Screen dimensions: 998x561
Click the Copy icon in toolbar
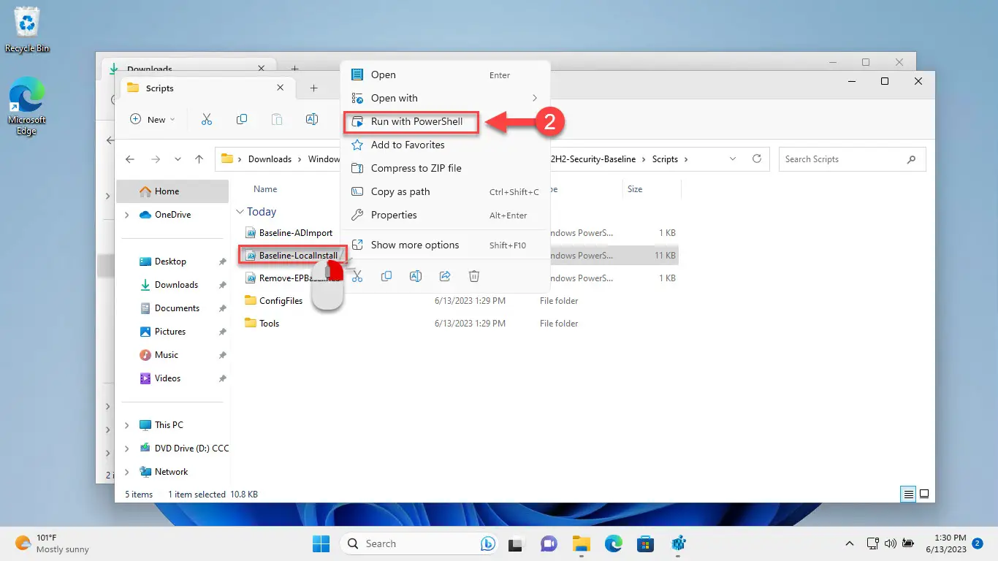tap(242, 119)
